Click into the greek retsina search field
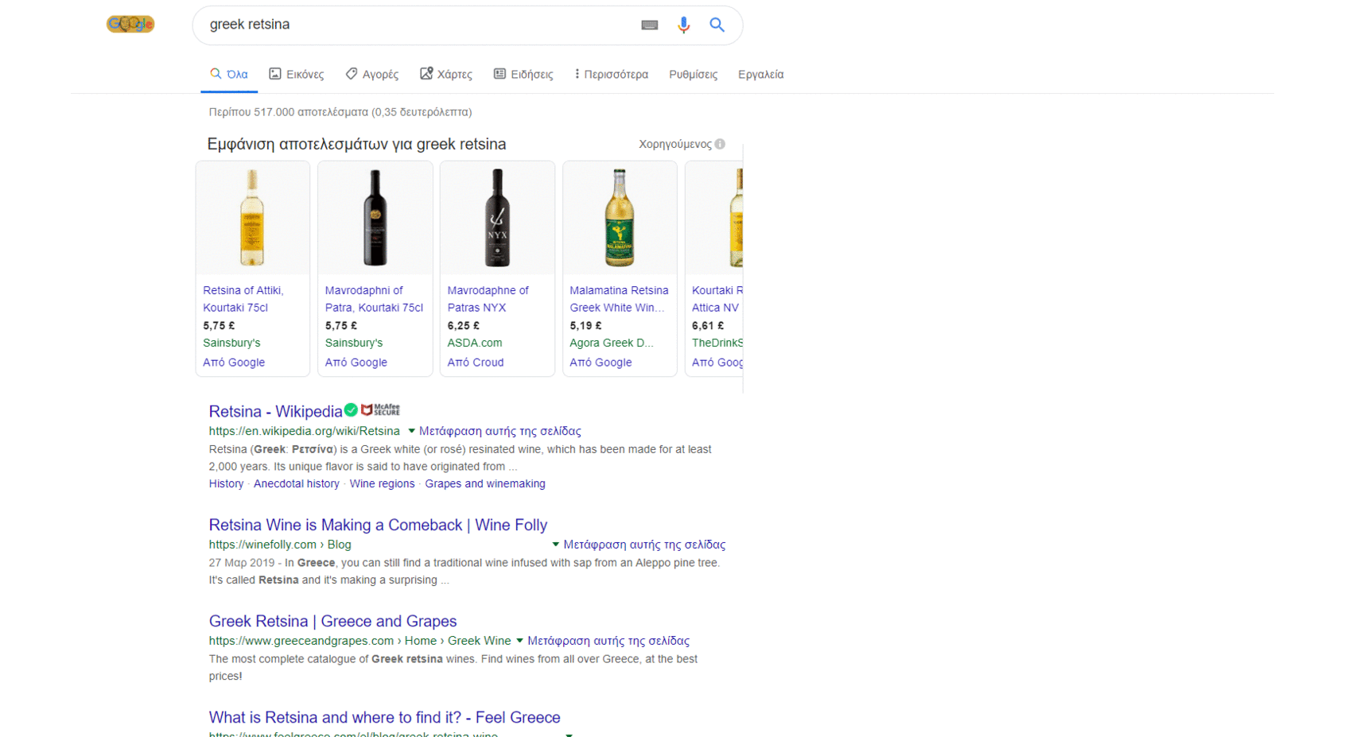 414,25
